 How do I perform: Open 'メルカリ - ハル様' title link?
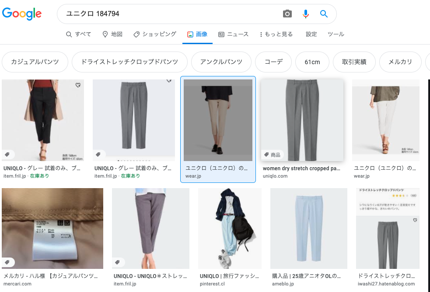pyautogui.click(x=50, y=276)
